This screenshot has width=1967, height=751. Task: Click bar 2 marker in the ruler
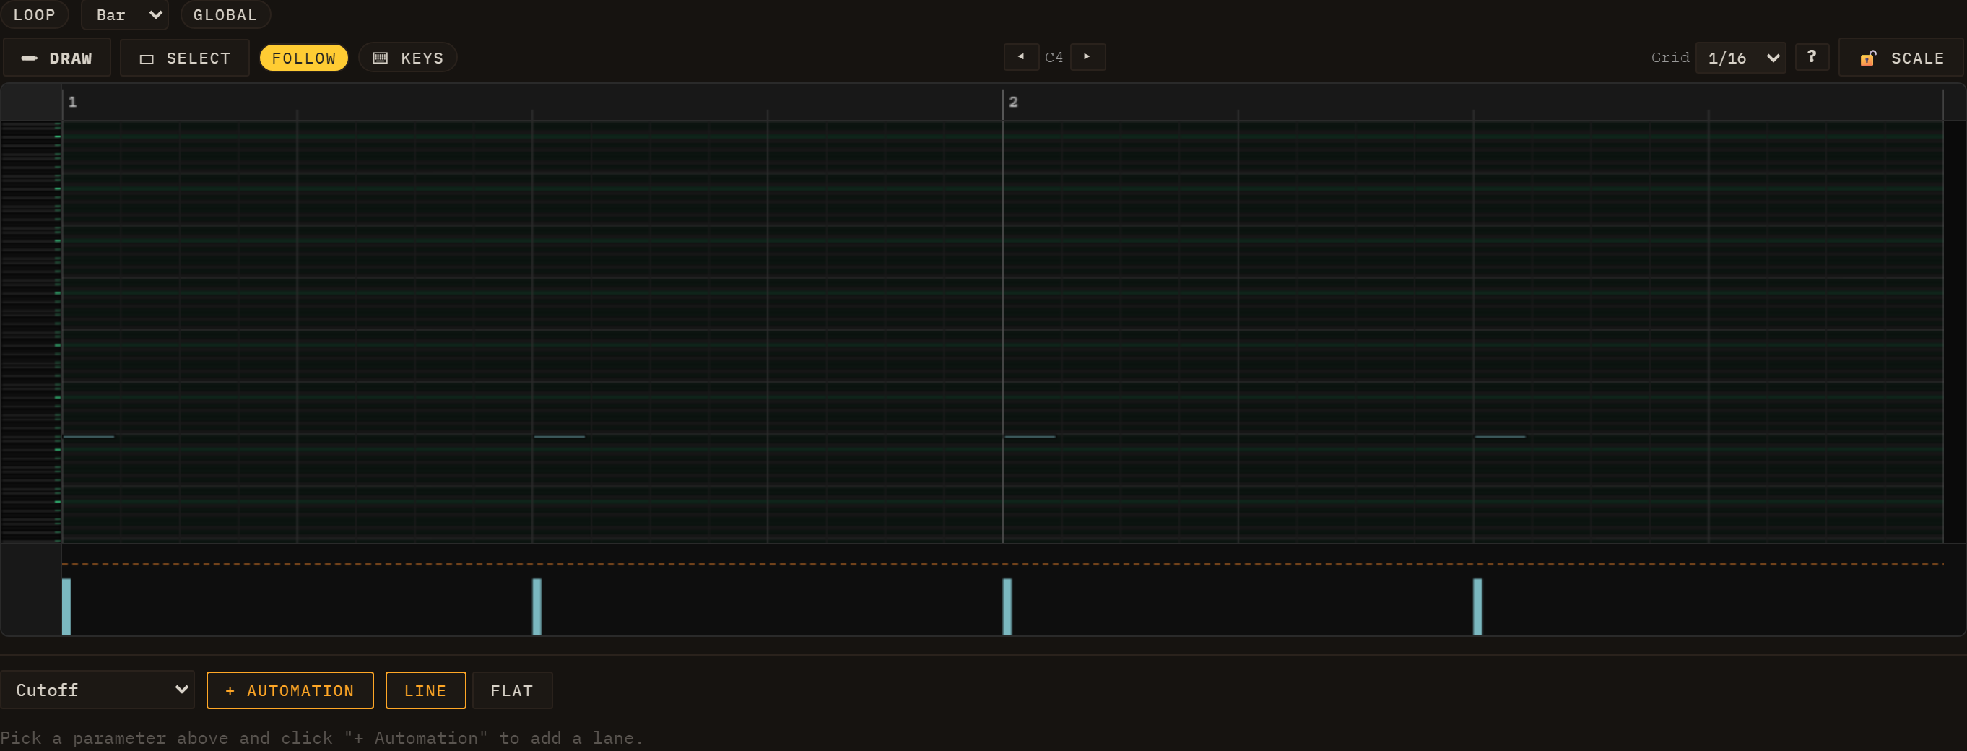pos(1013,102)
